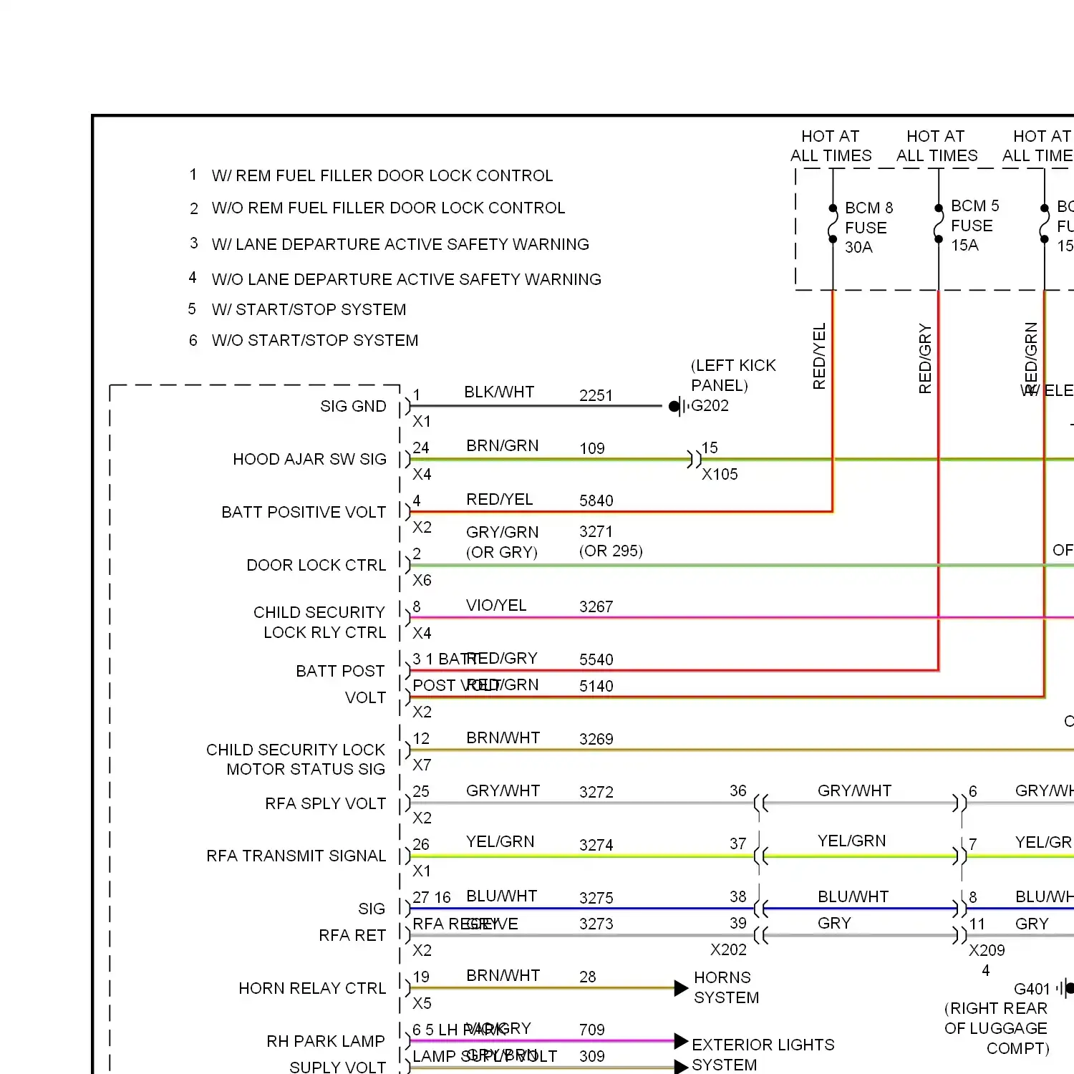Click CHILD SECURITY LOCK RLY CTRL label
Viewport: 1074px width, 1074px height.
click(x=319, y=622)
